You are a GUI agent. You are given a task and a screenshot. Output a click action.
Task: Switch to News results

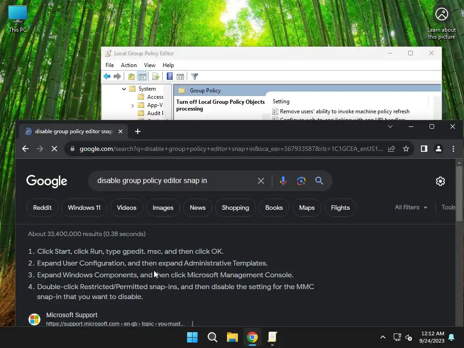click(x=198, y=208)
